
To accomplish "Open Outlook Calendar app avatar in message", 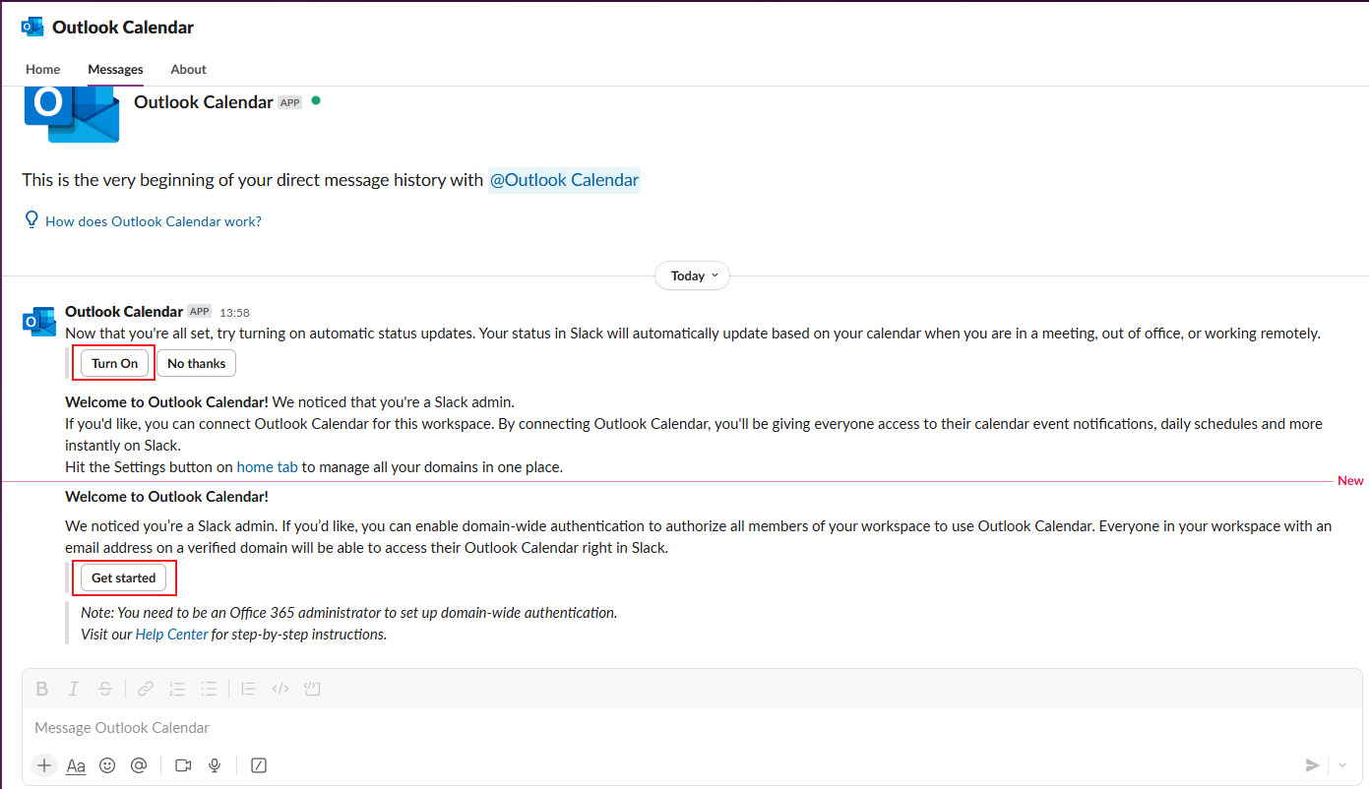I will click(x=39, y=321).
